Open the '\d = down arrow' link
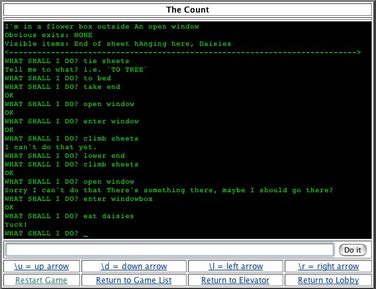376x289 pixels. (x=134, y=266)
